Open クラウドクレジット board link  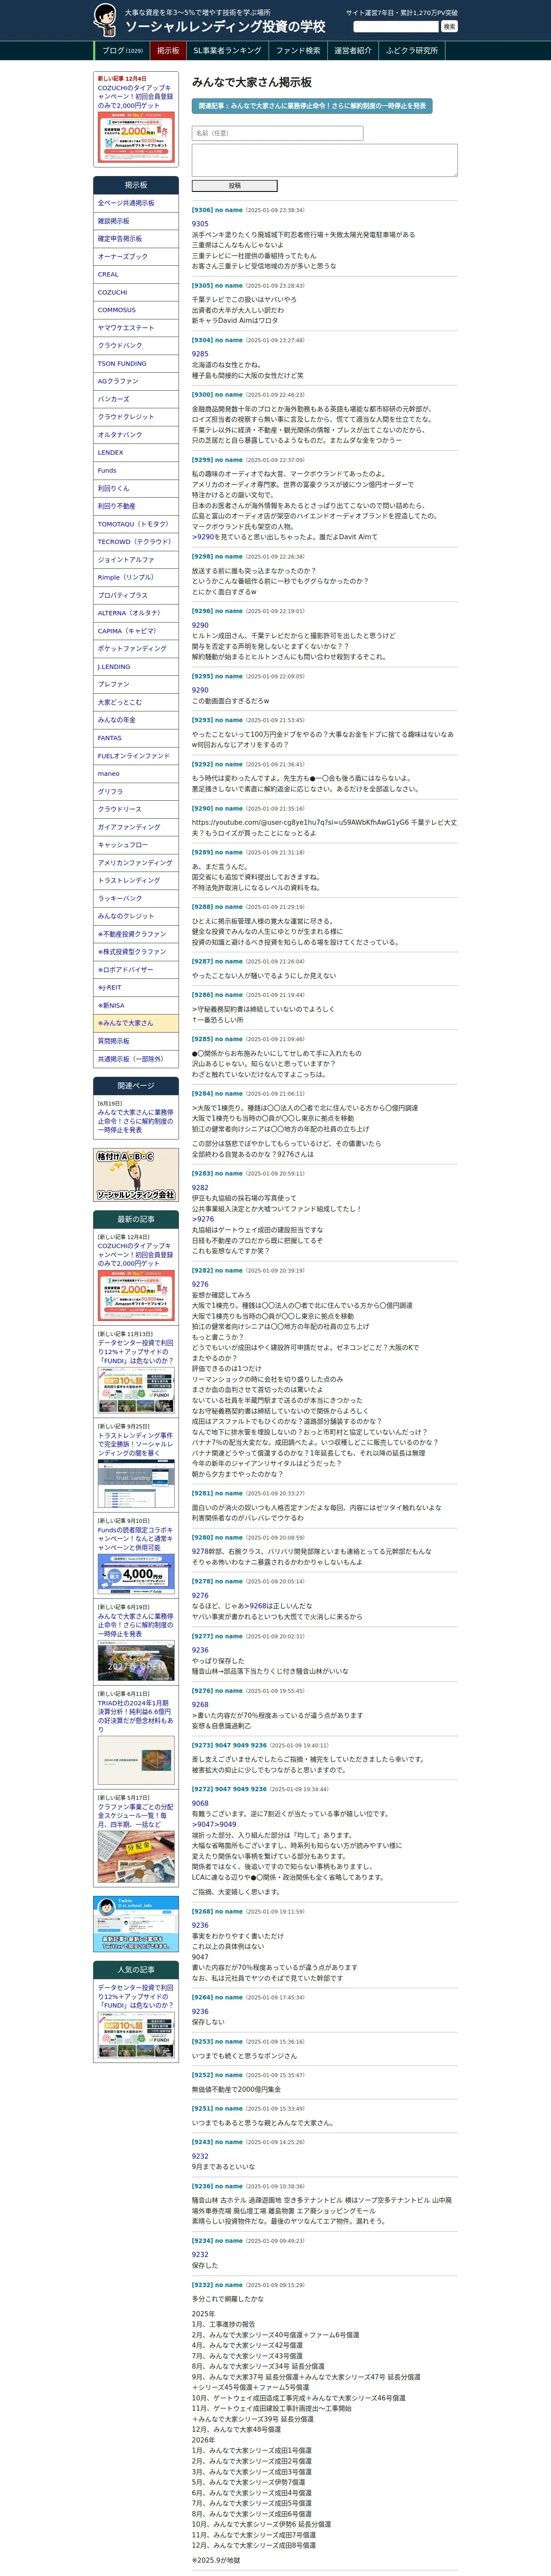point(136,417)
